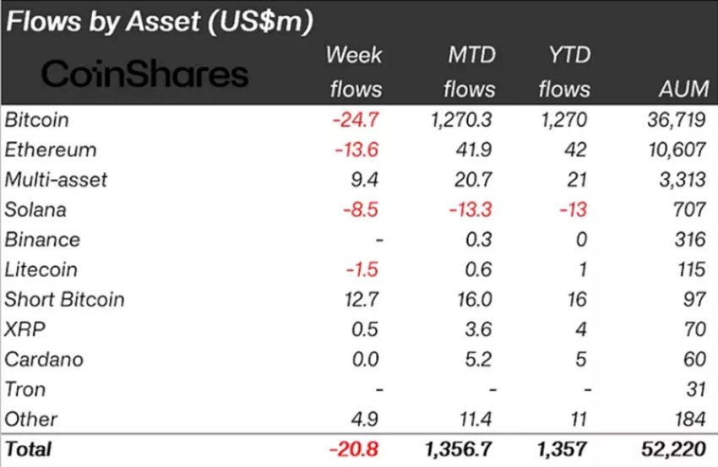718x467 pixels.
Task: Select the MTD flows column header
Action: pyautogui.click(x=470, y=72)
